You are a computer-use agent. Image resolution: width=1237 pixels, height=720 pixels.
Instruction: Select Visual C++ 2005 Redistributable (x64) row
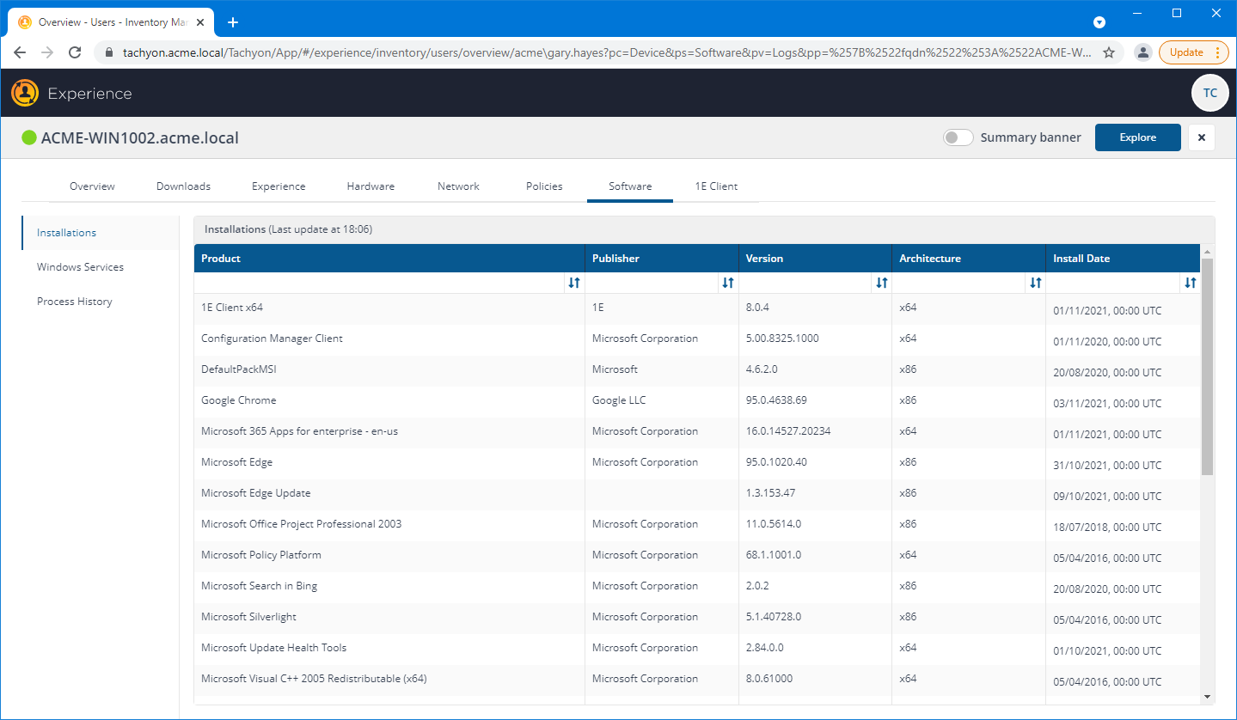(697, 680)
